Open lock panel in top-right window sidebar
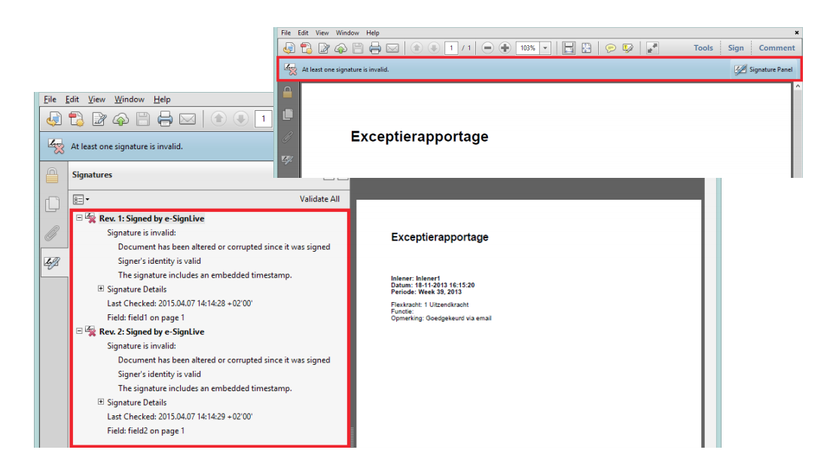Image resolution: width=827 pixels, height=459 pixels. [x=288, y=92]
